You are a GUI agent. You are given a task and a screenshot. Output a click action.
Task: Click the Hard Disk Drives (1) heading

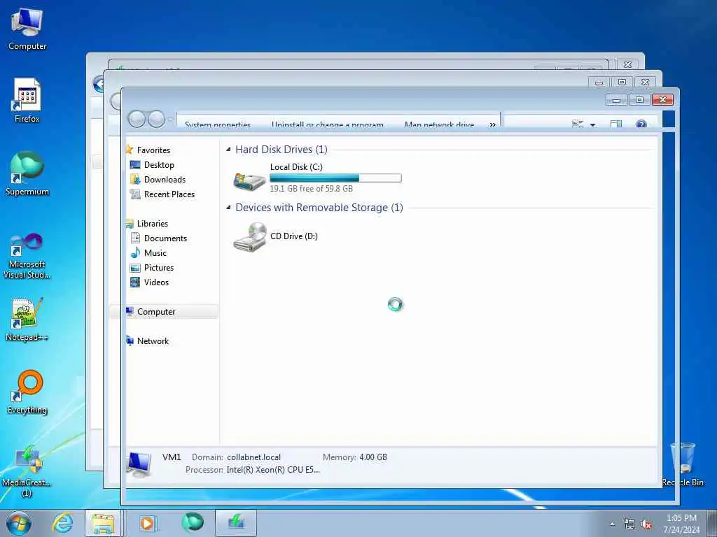(x=281, y=150)
